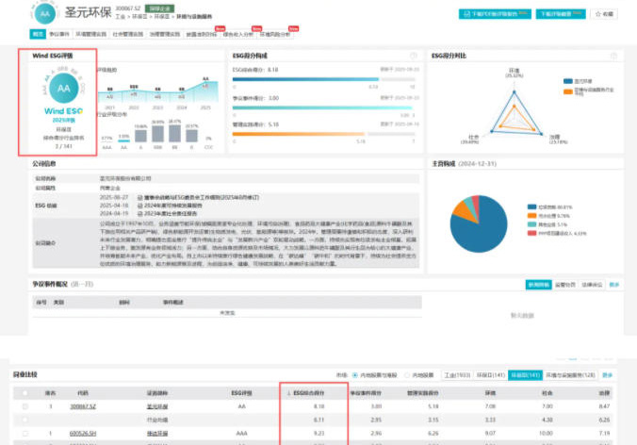Open the 社会管理实践 tab
The height and width of the screenshot is (445, 637).
point(128,34)
